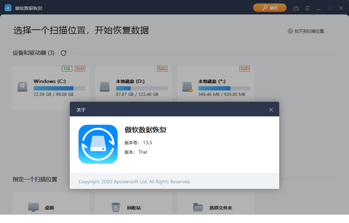Image resolution: width=349 pixels, height=223 pixels.
Task: Refresh the devices and drives list
Action: click(63, 53)
